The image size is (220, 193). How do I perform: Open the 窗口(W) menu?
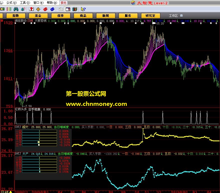(x=38, y=3)
